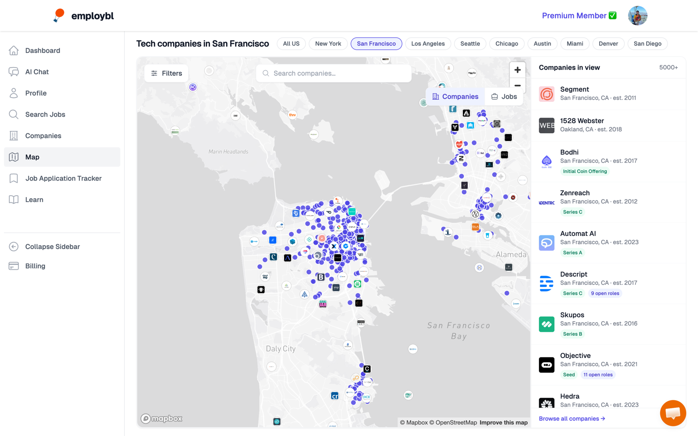
Task: Open the Hedra company entry
Action: click(608, 398)
